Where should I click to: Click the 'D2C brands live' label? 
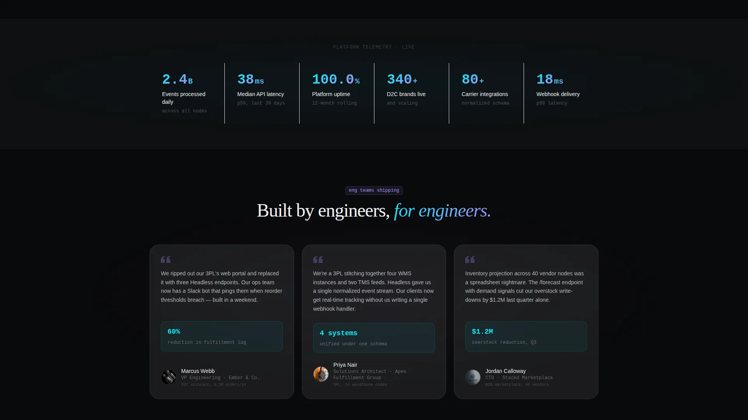(406, 94)
